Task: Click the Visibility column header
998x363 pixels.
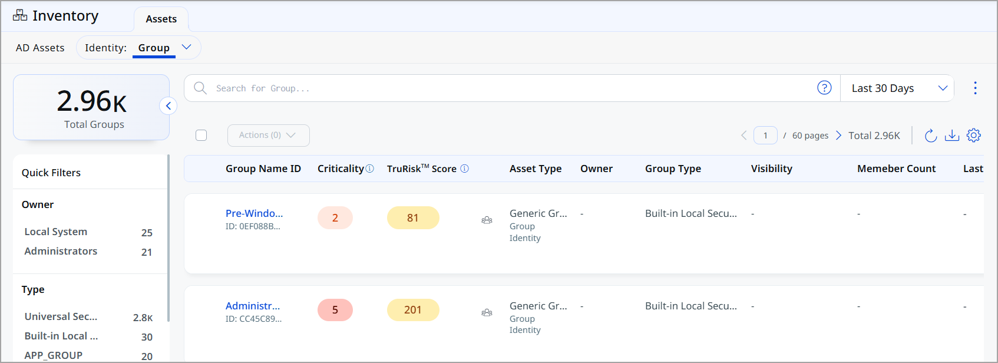Action: [771, 169]
